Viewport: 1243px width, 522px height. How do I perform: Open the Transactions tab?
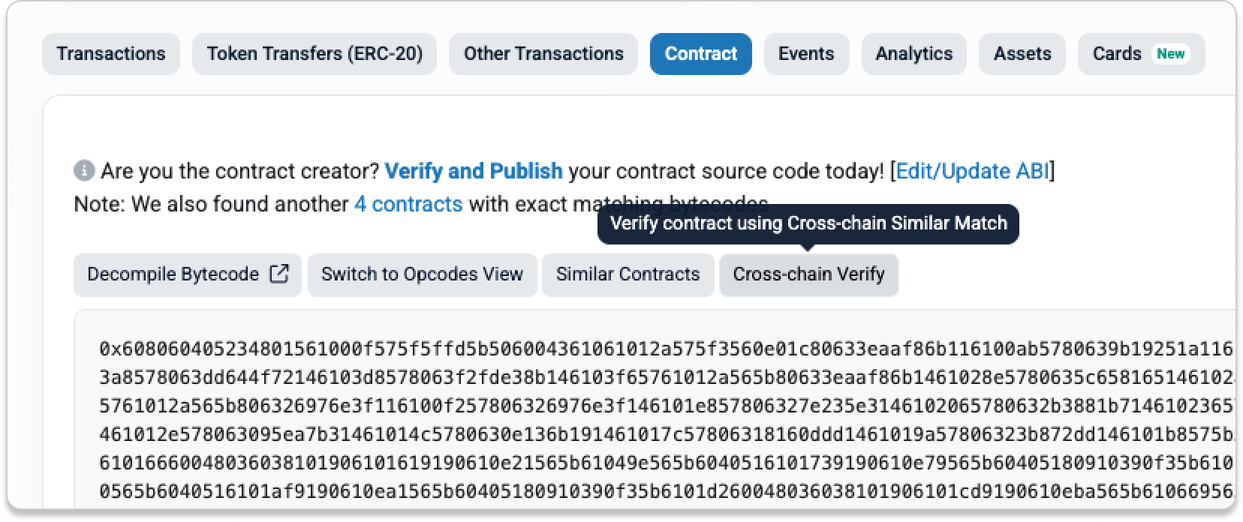[111, 54]
